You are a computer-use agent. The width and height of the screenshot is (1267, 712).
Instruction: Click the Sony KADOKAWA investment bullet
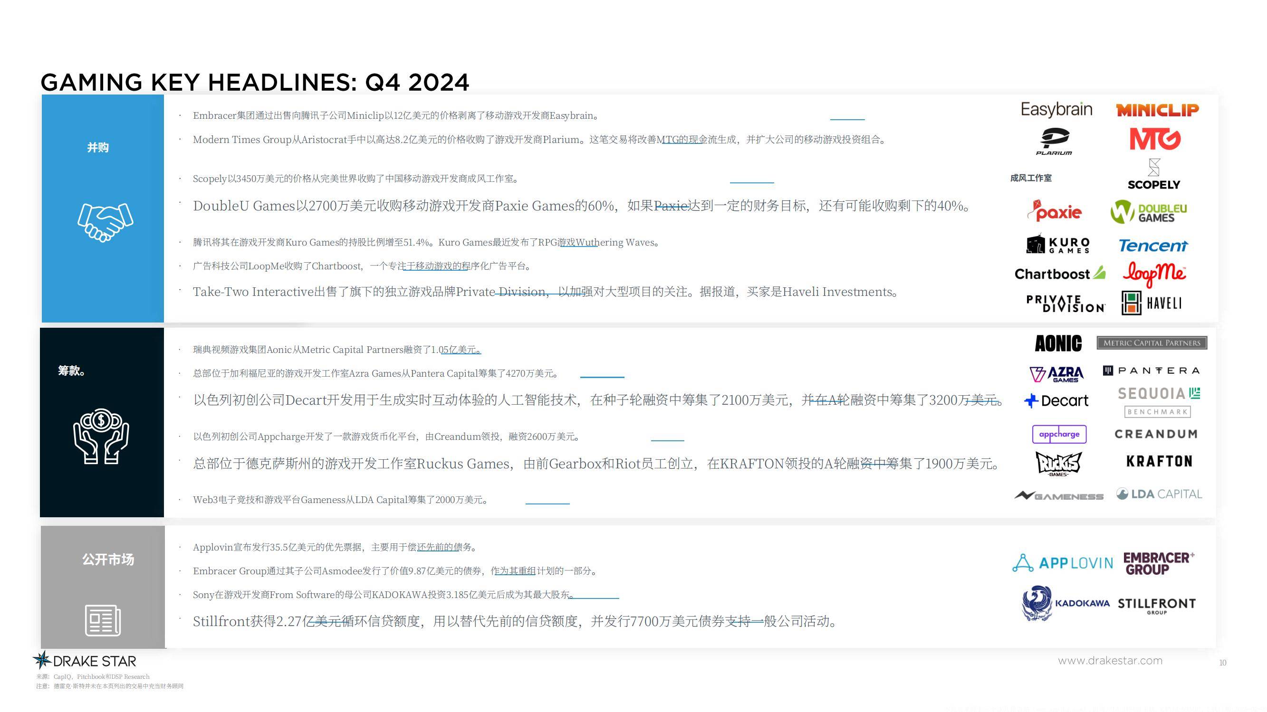[x=384, y=595]
